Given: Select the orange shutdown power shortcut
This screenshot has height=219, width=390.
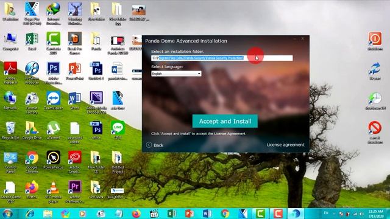Looking at the screenshot, I should coord(375,41).
